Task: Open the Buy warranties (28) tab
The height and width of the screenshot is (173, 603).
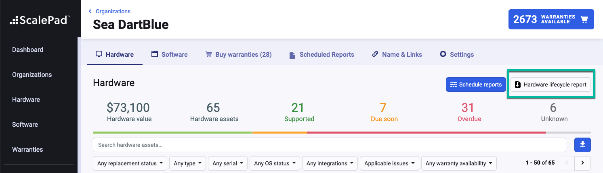Action: click(x=238, y=54)
